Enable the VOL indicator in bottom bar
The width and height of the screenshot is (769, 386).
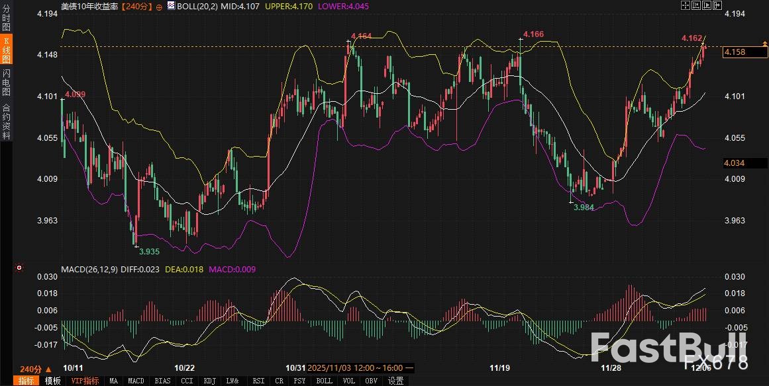pyautogui.click(x=348, y=381)
